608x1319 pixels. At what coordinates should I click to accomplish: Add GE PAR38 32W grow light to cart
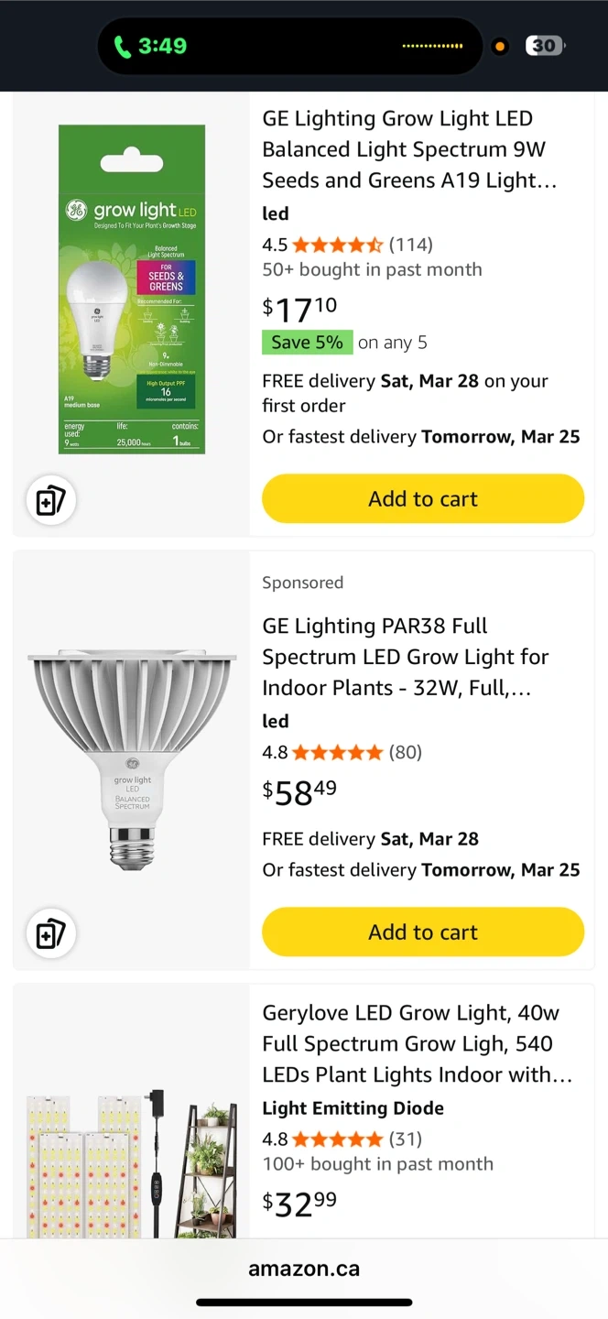click(423, 932)
